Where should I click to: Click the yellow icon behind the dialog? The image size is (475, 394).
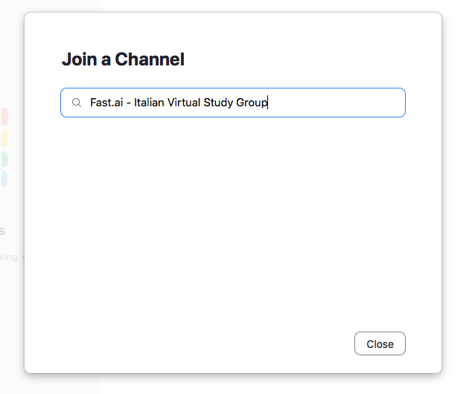click(x=4, y=138)
